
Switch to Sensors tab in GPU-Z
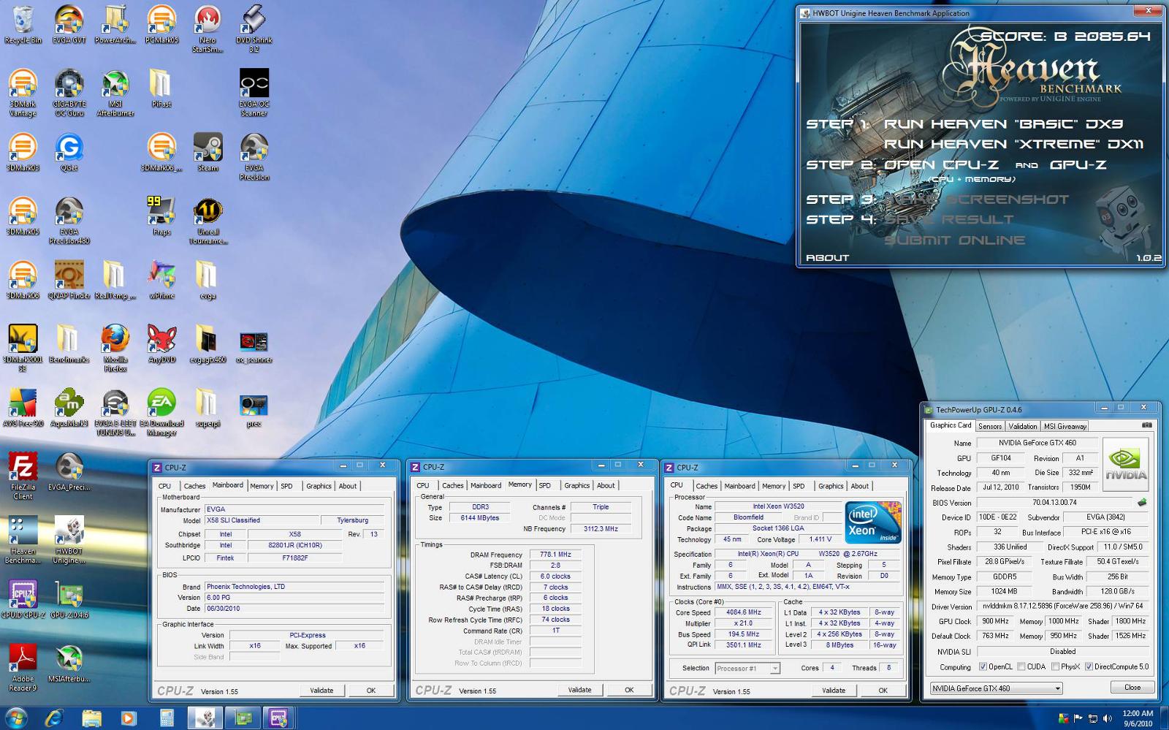[x=990, y=426]
